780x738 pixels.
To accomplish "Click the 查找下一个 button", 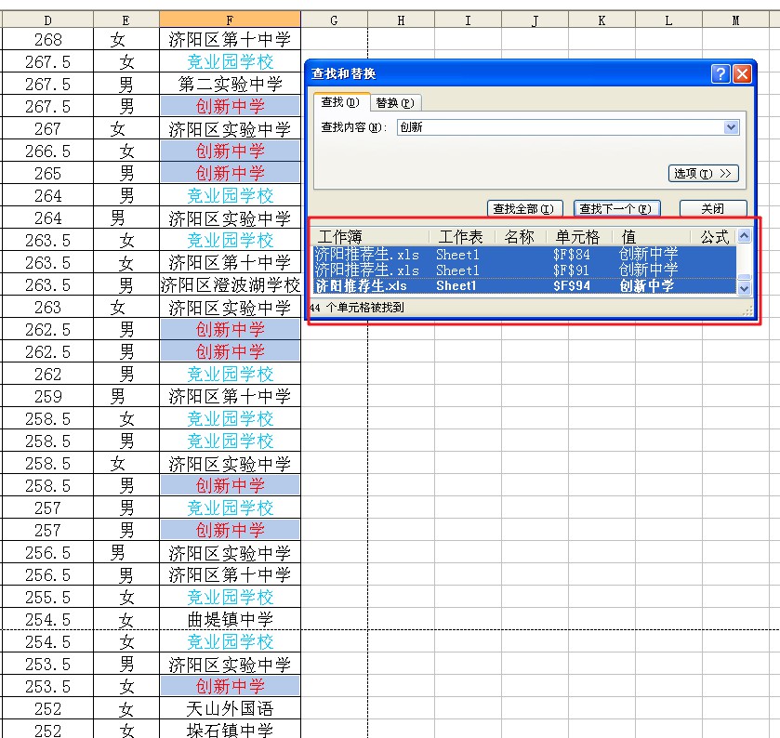I will tap(616, 208).
